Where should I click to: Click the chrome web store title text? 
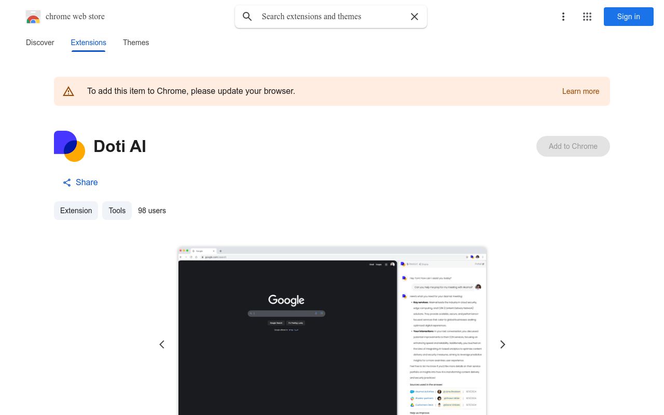click(75, 17)
